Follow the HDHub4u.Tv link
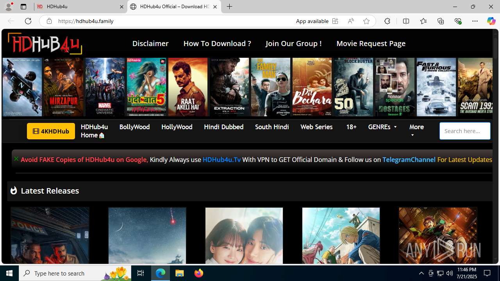This screenshot has width=500, height=281. pos(221,160)
